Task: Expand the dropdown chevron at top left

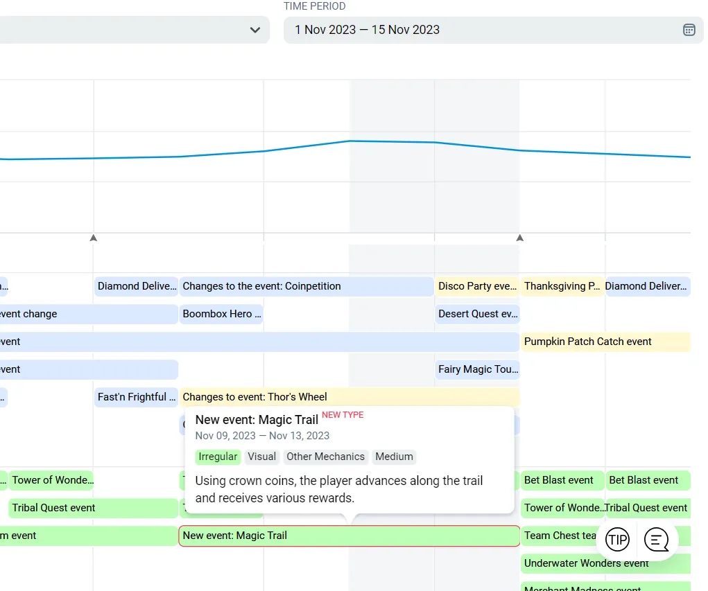Action: [255, 30]
